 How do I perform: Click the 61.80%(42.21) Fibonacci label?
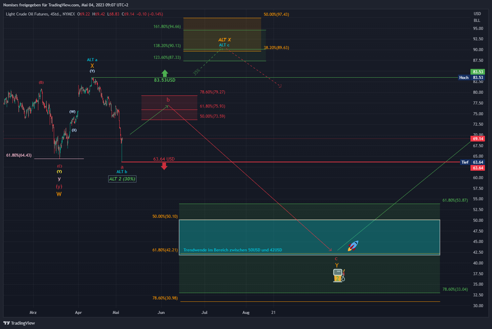165,250
